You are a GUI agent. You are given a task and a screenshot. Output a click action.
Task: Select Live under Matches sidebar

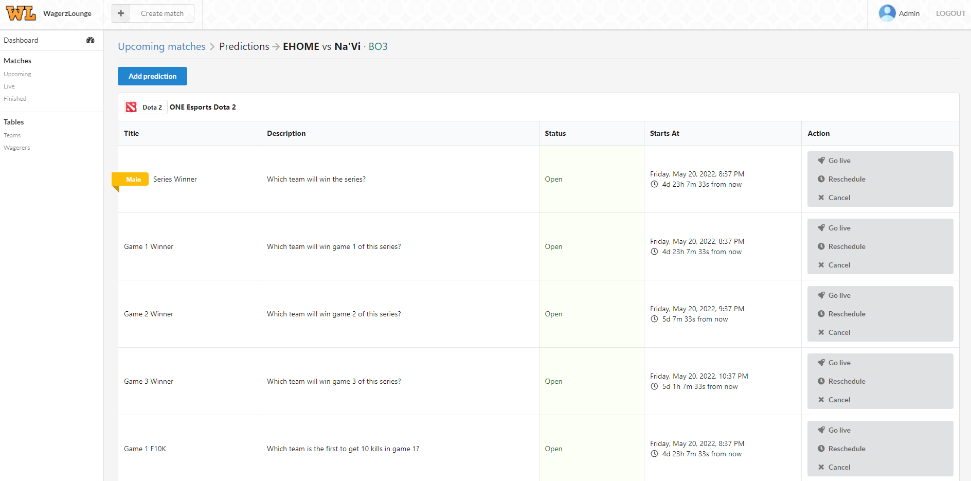coord(9,86)
